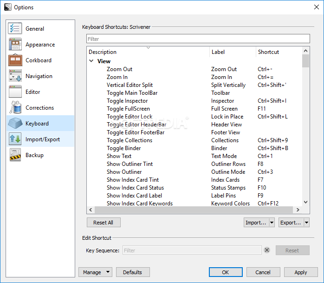This screenshot has width=324, height=283.
Task: Select the Toggle Collections row
Action: coord(194,140)
